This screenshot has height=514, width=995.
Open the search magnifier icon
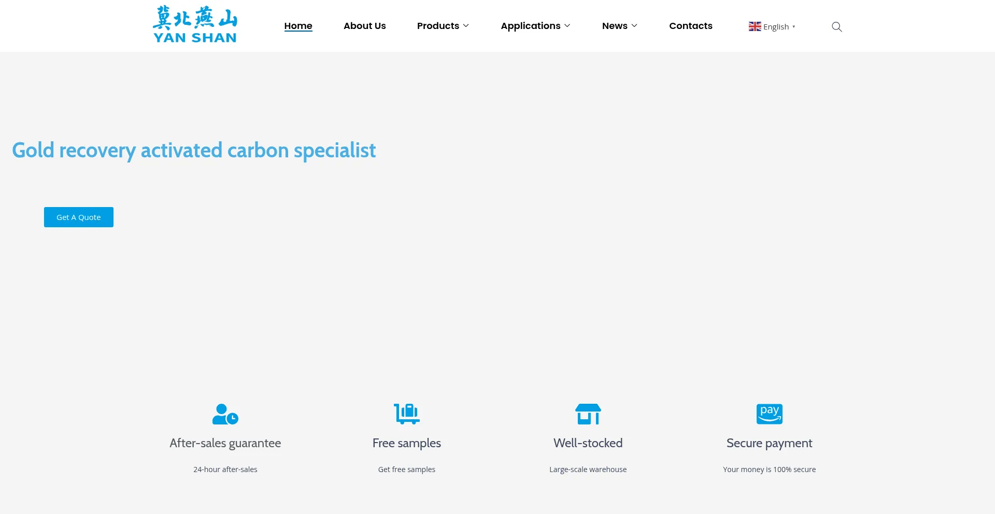tap(836, 27)
